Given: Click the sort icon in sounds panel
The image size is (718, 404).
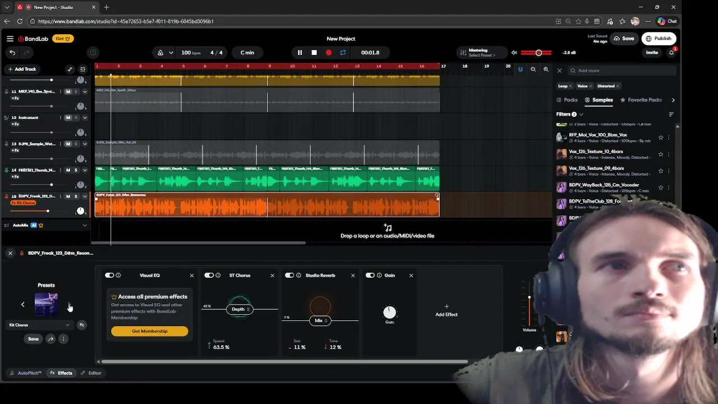Looking at the screenshot, I should (x=671, y=114).
